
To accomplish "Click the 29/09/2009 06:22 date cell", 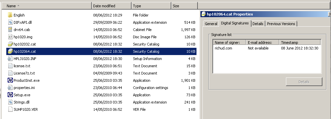I will (108, 22).
